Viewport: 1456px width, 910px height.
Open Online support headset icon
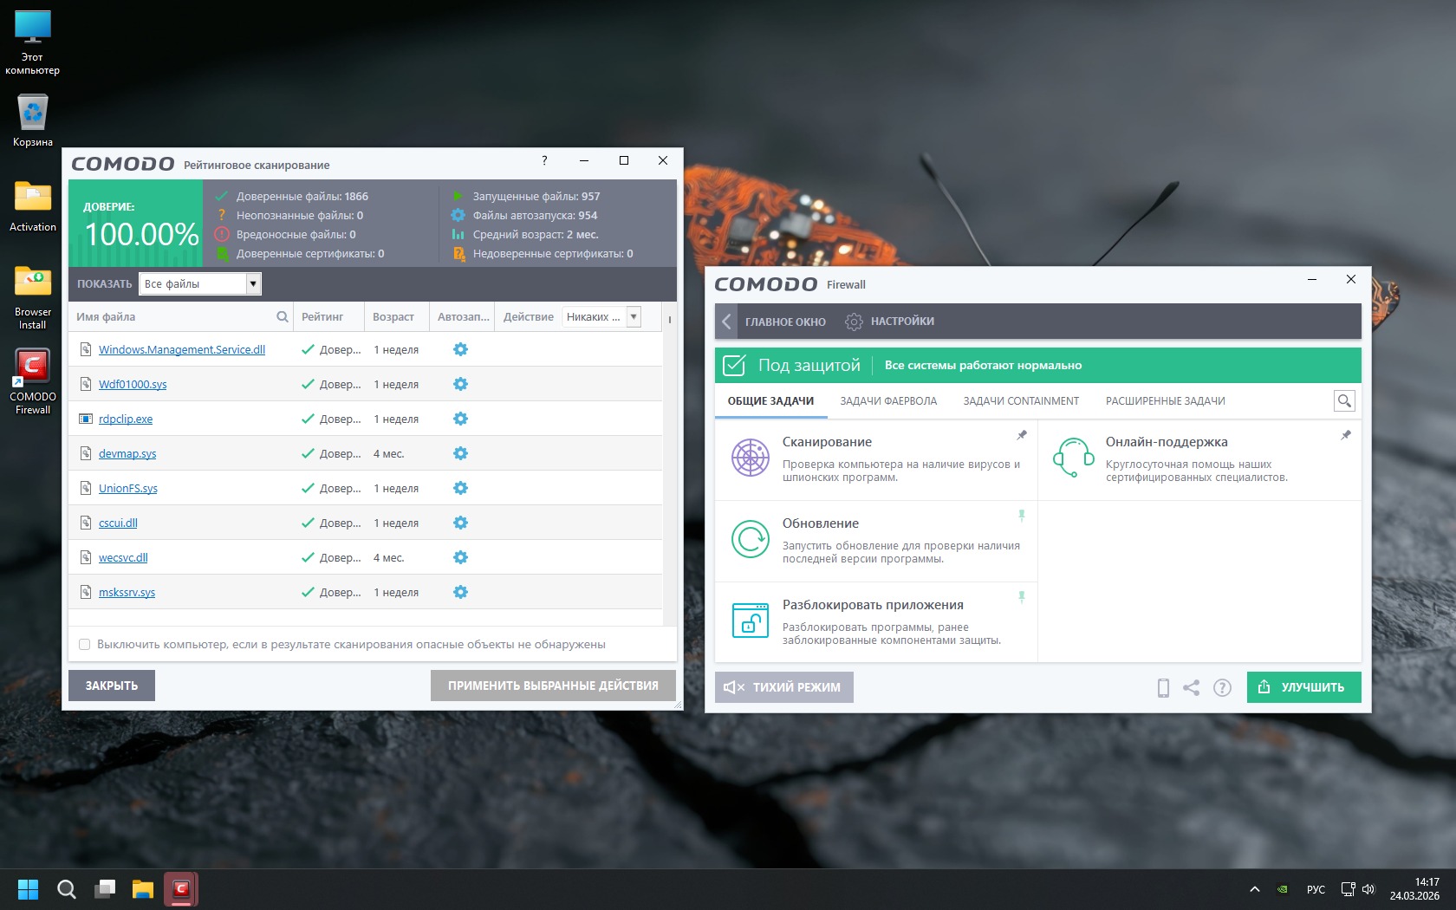[x=1073, y=457]
